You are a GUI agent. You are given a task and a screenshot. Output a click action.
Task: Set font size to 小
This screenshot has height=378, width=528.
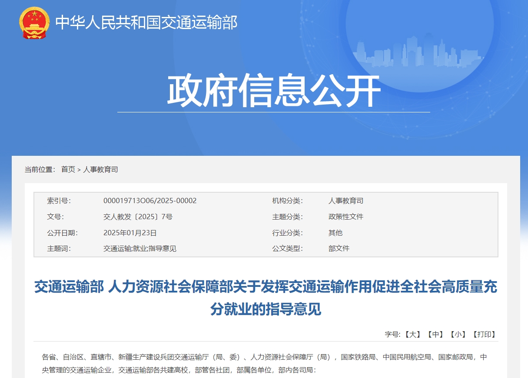pyautogui.click(x=458, y=334)
